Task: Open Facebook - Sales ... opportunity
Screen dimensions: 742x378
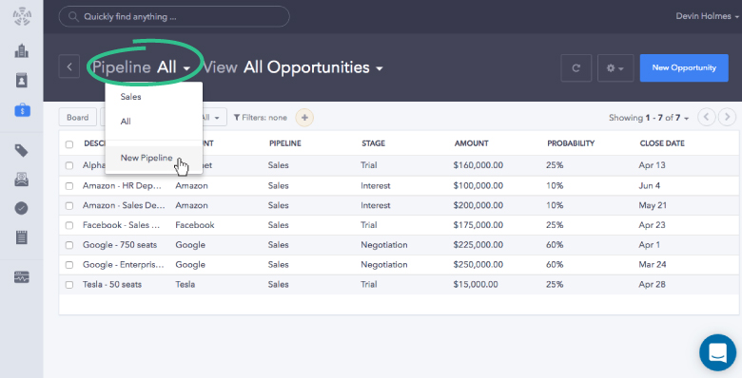Action: point(121,225)
